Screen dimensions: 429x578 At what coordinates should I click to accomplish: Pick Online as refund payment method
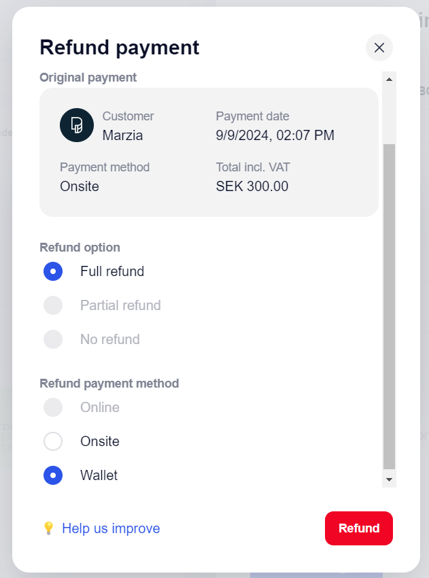point(53,407)
